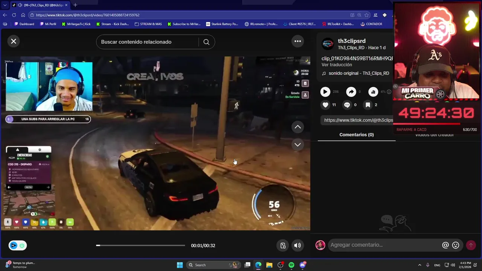The height and width of the screenshot is (271, 482).
Task: Open comments via the speech bubble icon
Action: [347, 105]
